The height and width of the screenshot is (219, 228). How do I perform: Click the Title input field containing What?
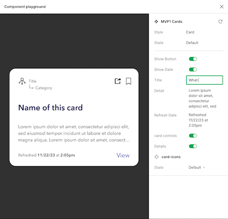click(x=204, y=80)
